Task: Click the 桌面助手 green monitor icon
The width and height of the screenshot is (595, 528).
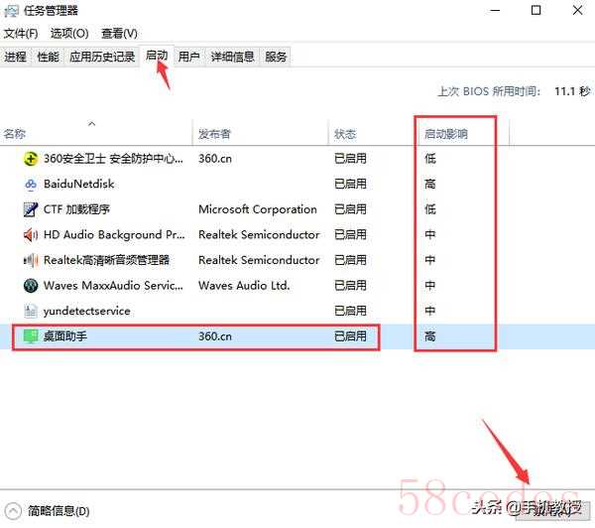Action: 31,336
